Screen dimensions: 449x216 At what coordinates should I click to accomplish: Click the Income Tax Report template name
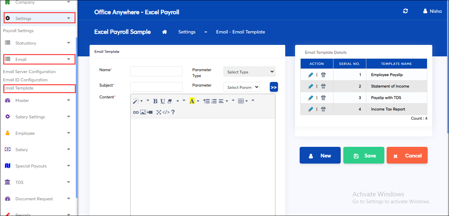coord(388,109)
